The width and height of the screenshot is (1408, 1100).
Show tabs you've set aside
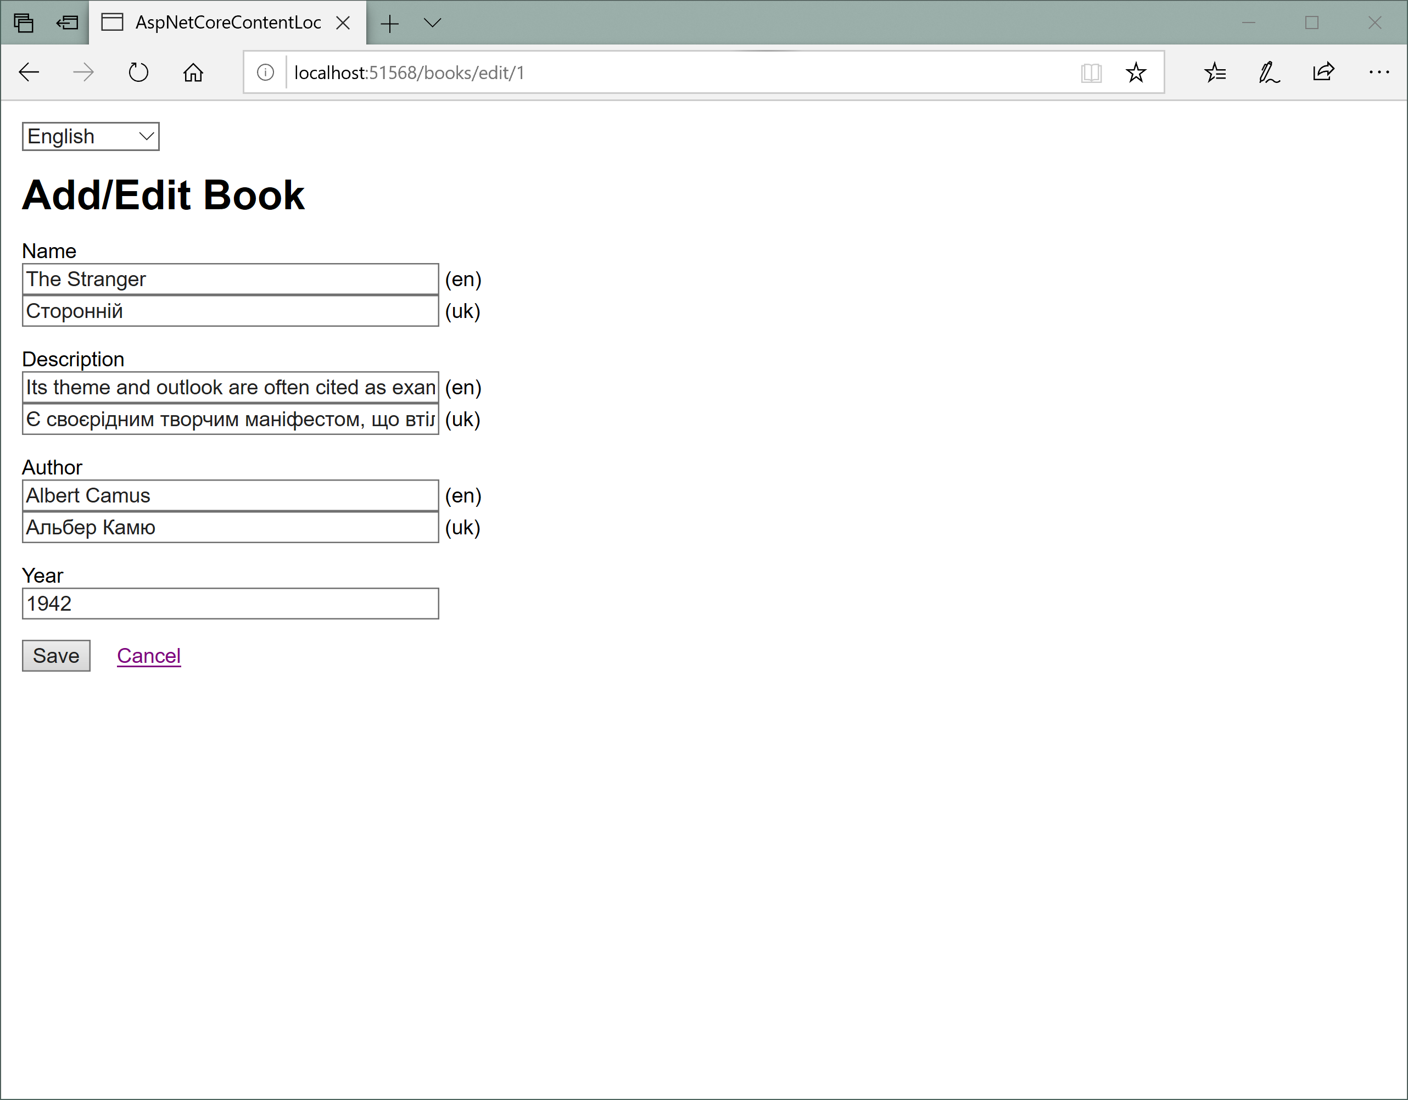pos(23,23)
